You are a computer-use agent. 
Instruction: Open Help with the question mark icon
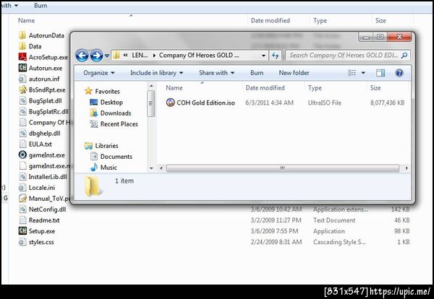[399, 73]
